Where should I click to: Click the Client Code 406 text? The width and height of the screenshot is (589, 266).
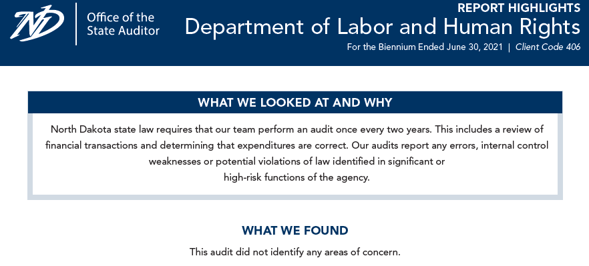point(548,47)
